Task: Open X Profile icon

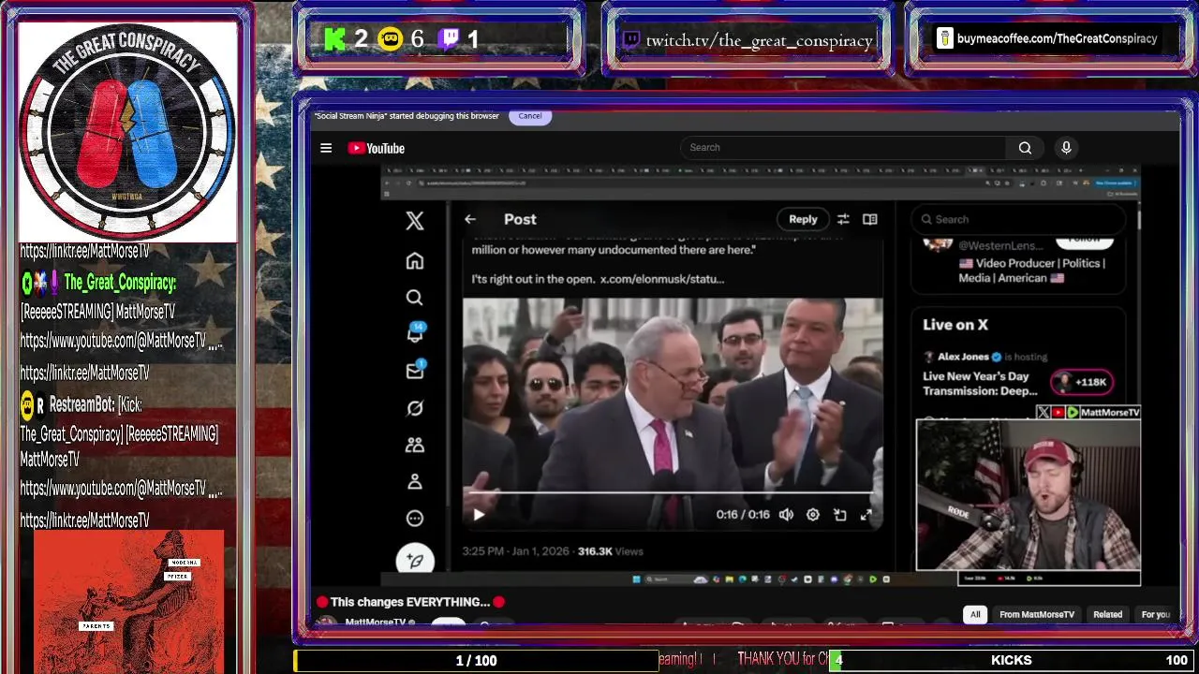Action: tap(415, 481)
